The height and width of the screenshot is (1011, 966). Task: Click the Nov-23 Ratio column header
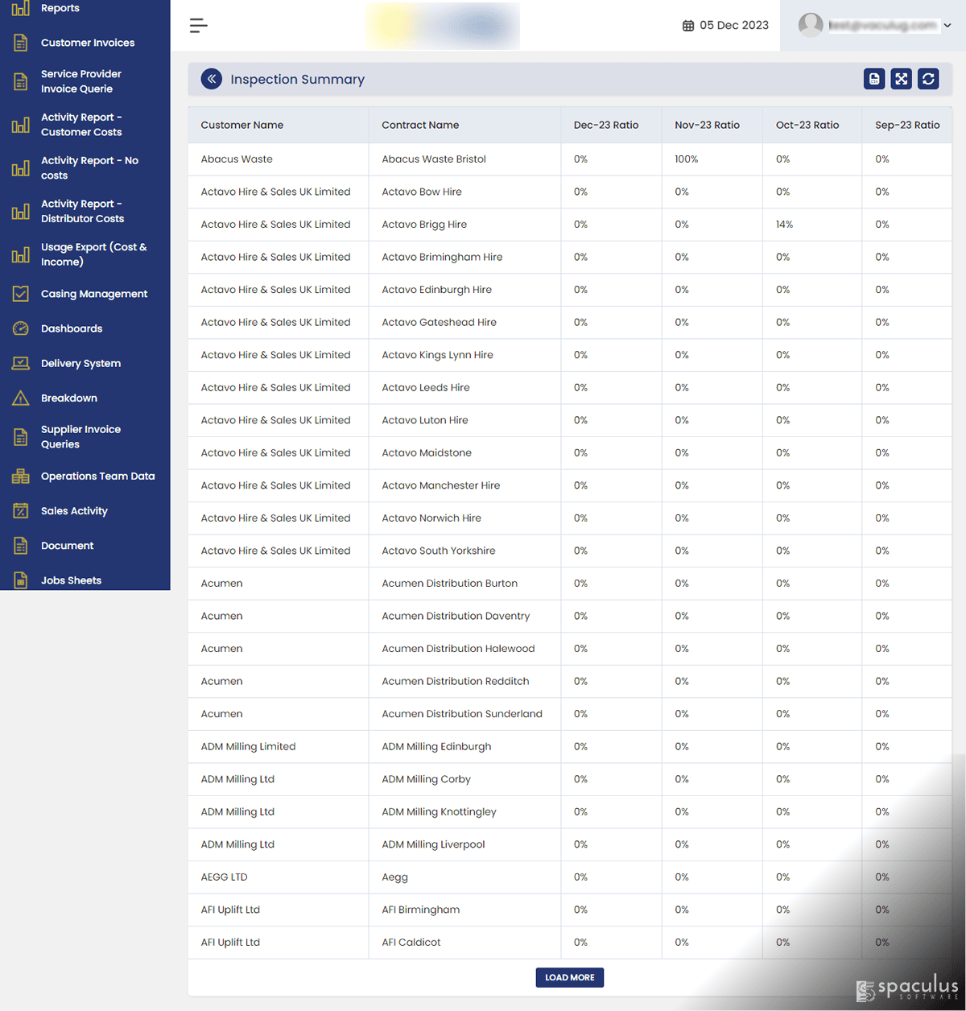(708, 125)
